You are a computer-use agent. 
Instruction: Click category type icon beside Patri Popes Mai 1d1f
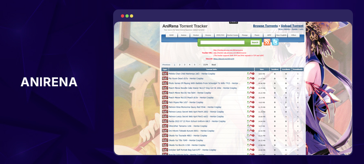coord(165,102)
